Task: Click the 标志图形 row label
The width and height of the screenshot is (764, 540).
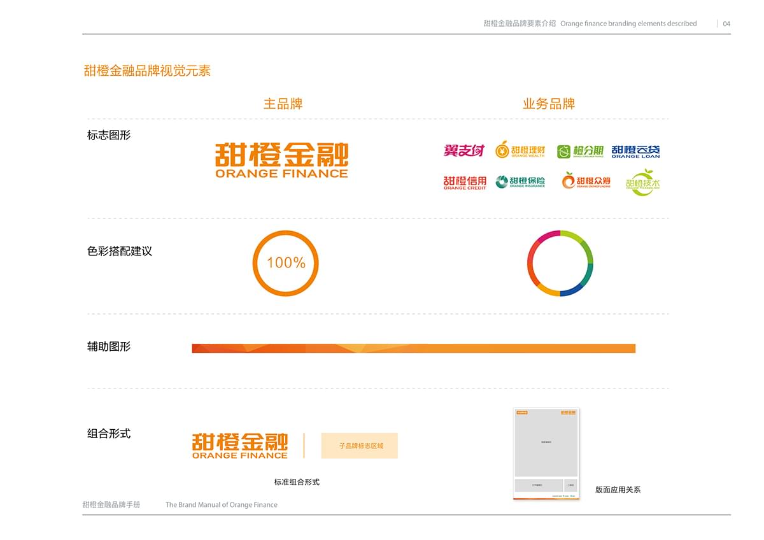Action: point(109,135)
